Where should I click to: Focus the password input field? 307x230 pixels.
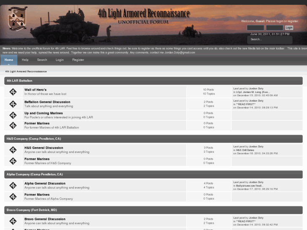click(274, 28)
